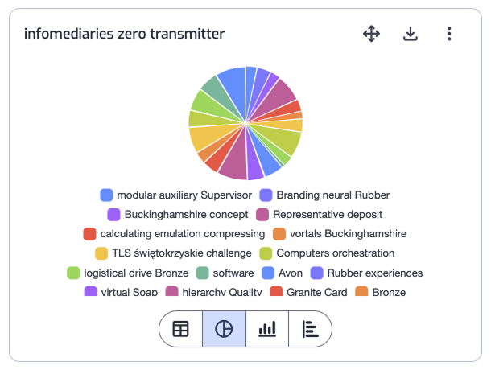Click vortals Buckinghamshire legend label

[348, 234]
